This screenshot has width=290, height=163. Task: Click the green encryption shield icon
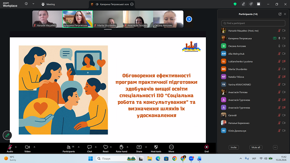pyautogui.click(x=235, y=4)
